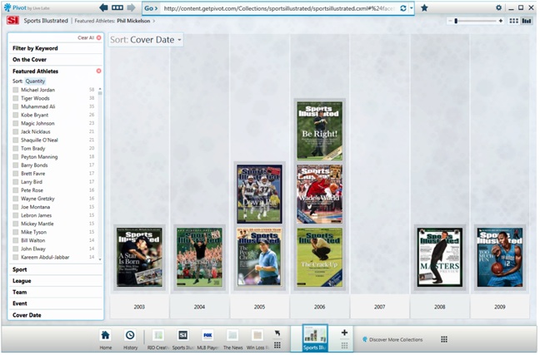Go to Home in bottom bar
Screen dimensions: 540x355
pyautogui.click(x=105, y=339)
